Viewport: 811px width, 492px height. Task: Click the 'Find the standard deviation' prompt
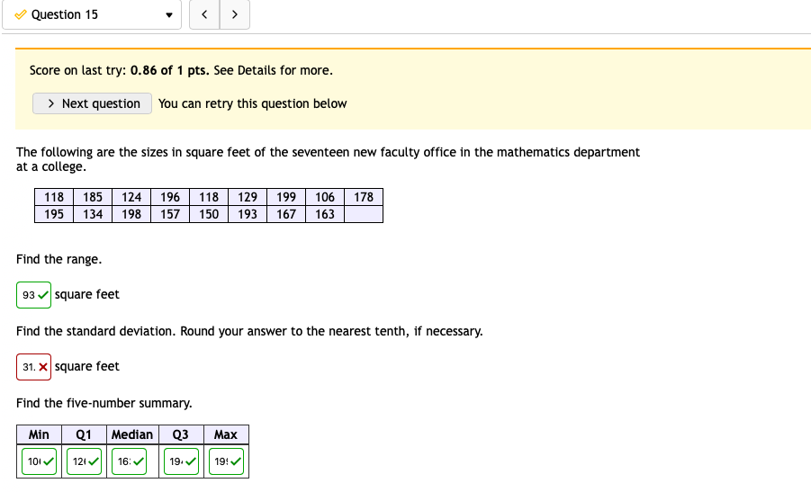249,331
